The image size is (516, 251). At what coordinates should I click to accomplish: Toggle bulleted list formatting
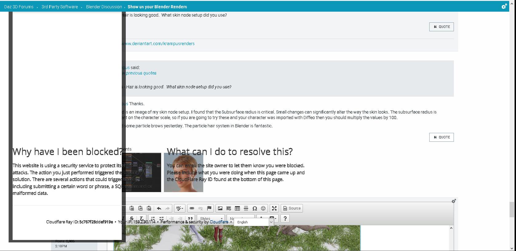(x=161, y=218)
